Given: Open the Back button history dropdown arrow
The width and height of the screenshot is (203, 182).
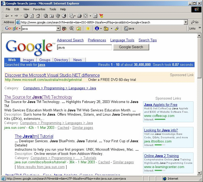Looking at the screenshot, I should click(x=12, y=16).
